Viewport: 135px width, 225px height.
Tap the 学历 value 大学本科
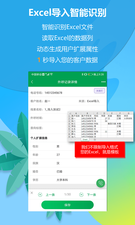coord(62,180)
